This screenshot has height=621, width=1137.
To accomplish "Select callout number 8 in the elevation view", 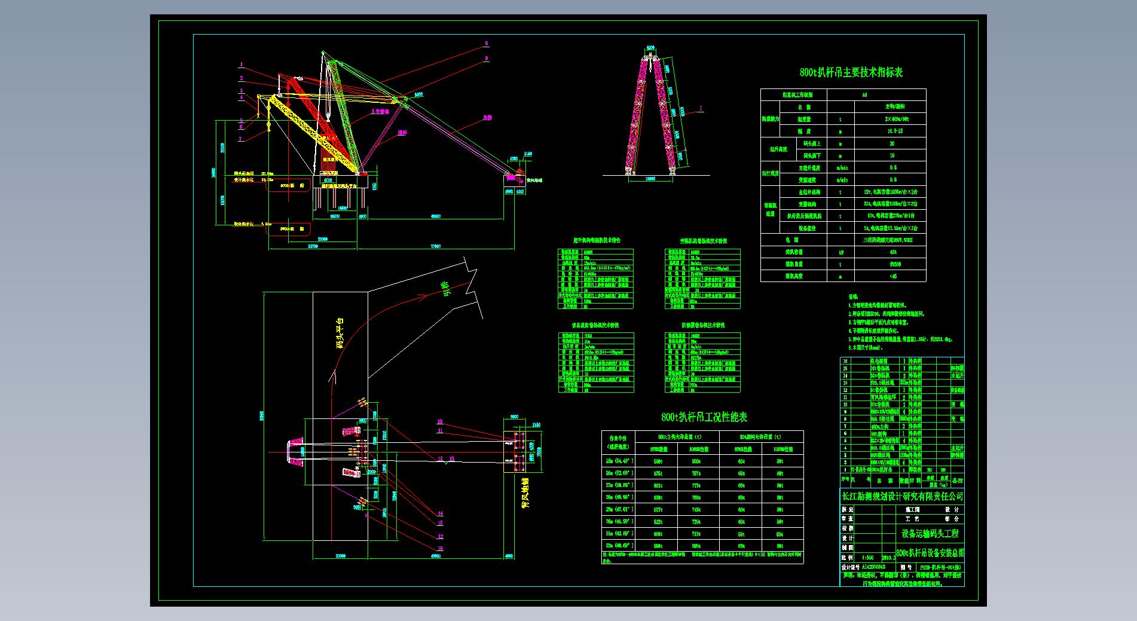I will [x=486, y=44].
